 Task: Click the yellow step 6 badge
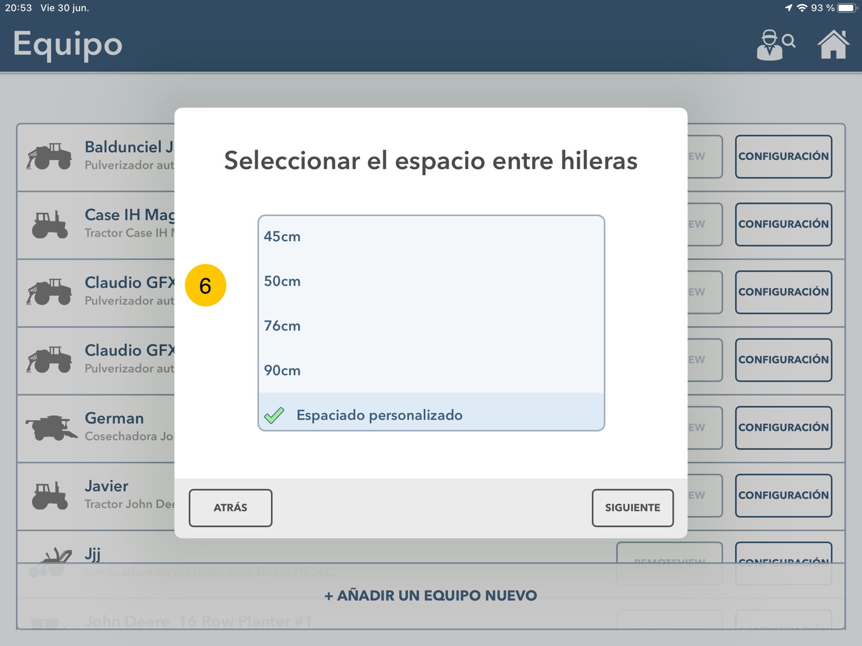206,284
